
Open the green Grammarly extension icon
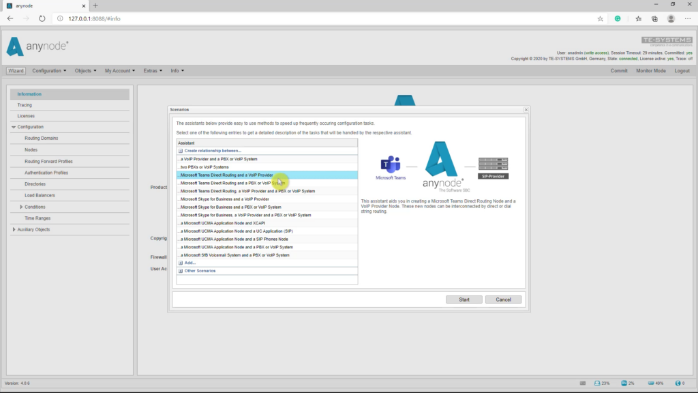(x=618, y=18)
